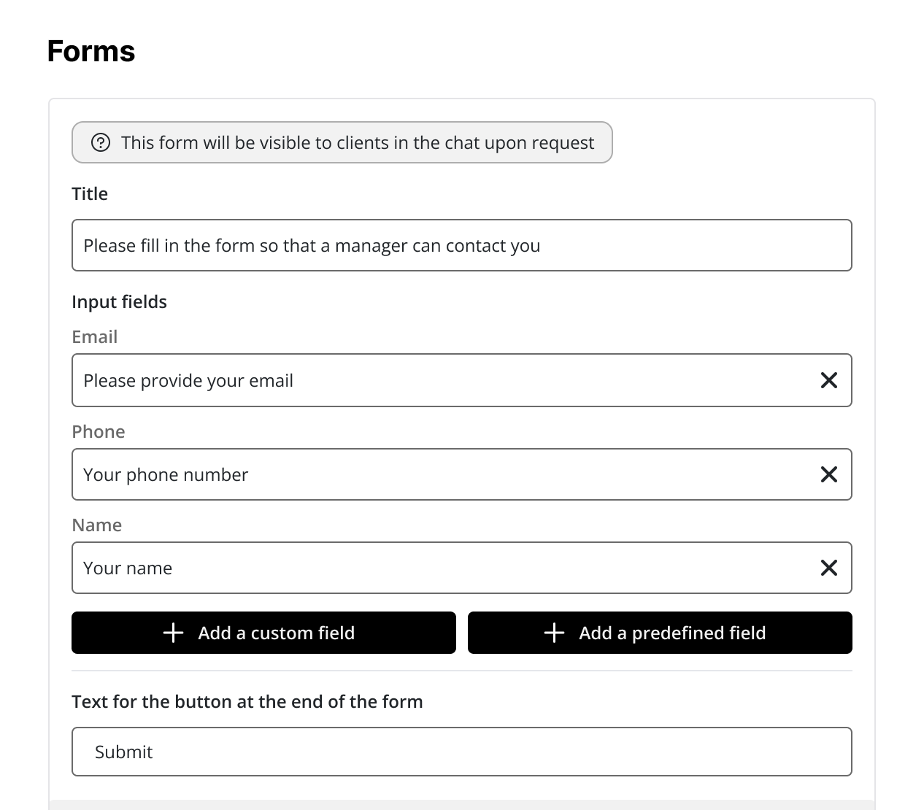This screenshot has width=924, height=810.
Task: Focus the Title text input
Action: 461,245
